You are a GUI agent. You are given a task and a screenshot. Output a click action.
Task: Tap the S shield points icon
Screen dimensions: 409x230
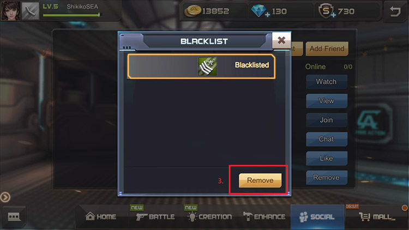click(326, 11)
